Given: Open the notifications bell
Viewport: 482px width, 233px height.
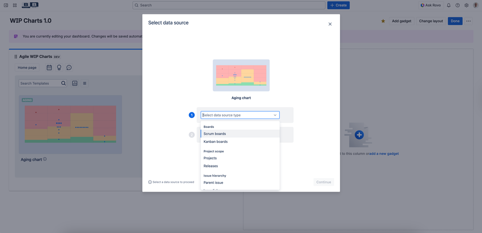Looking at the screenshot, I should 449,5.
